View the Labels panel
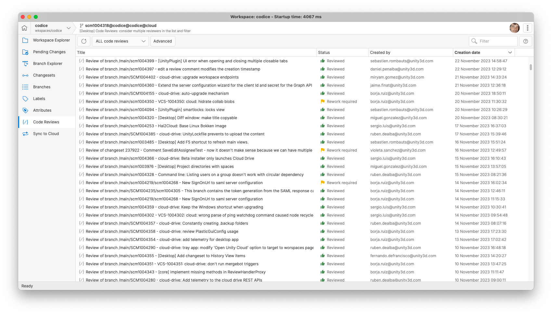 click(39, 98)
